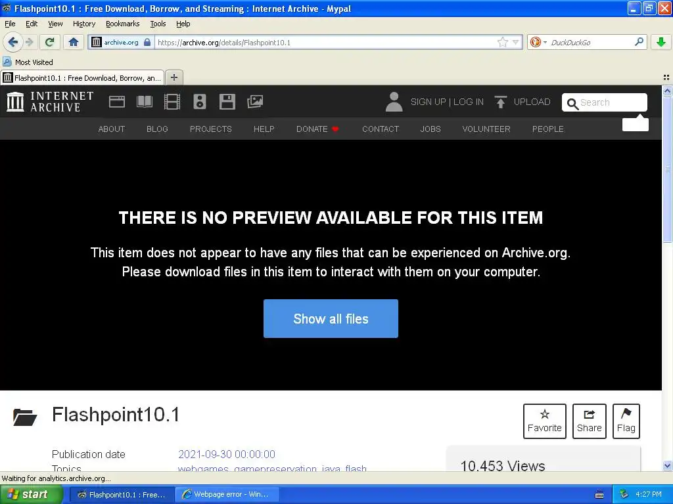The image size is (673, 504).
Task: Open the Tools menu
Action: 158,24
